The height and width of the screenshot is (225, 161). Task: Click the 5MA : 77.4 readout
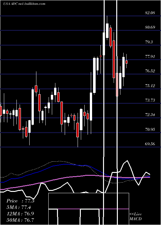(19, 207)
